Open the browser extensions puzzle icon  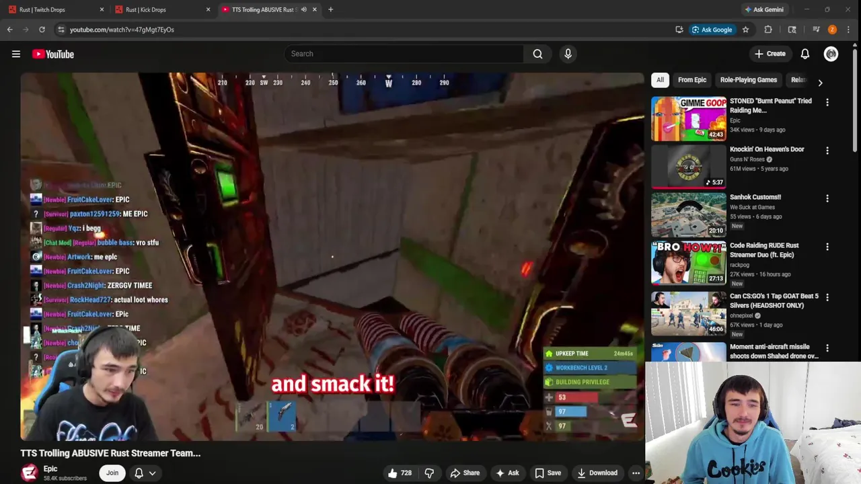pyautogui.click(x=768, y=30)
